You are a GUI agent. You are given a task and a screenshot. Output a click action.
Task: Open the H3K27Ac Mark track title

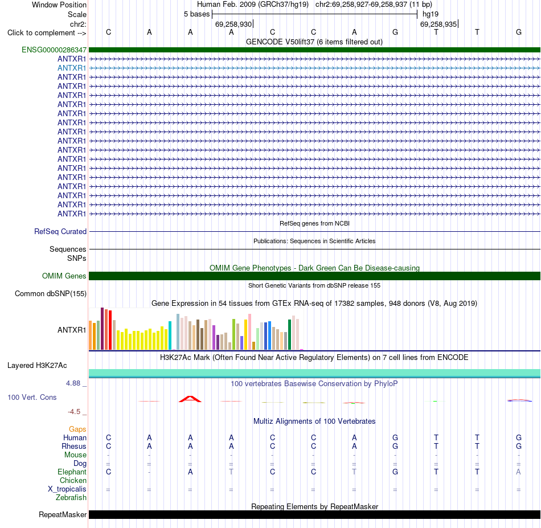pos(314,358)
